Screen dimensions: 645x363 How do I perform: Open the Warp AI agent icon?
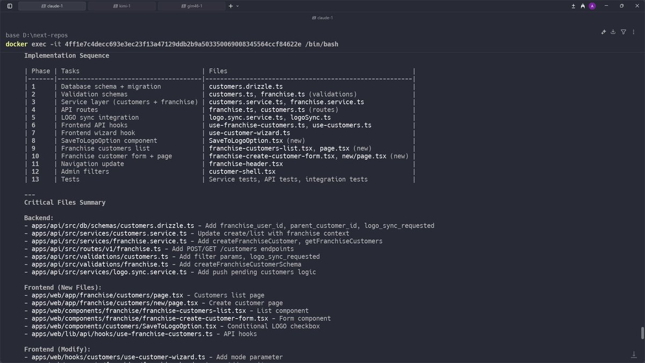(583, 6)
